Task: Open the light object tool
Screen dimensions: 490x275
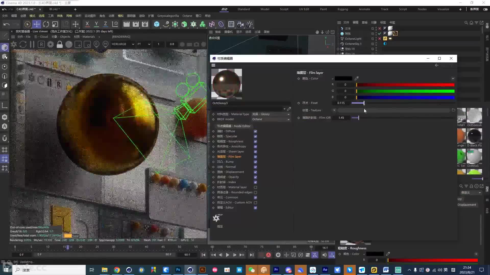Action: 249,24
